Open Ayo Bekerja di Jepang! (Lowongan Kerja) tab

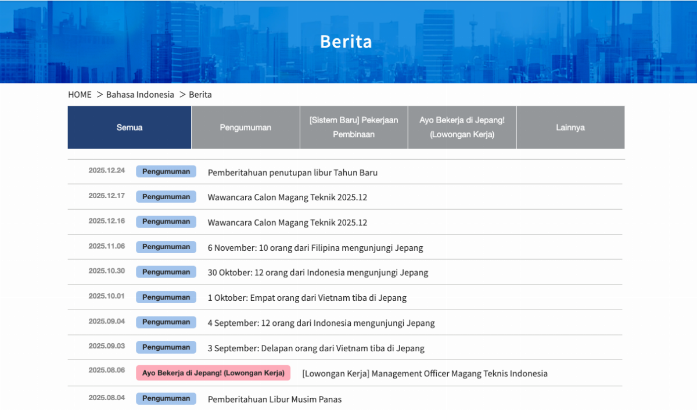(x=462, y=127)
